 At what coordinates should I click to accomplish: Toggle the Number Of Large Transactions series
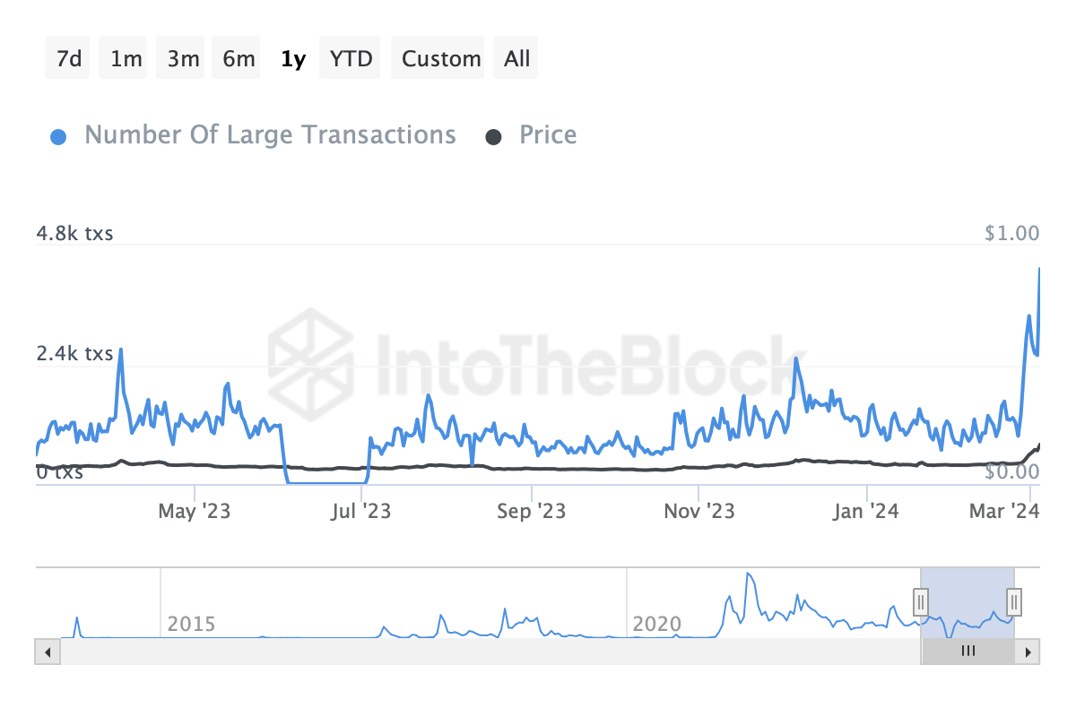tap(269, 134)
